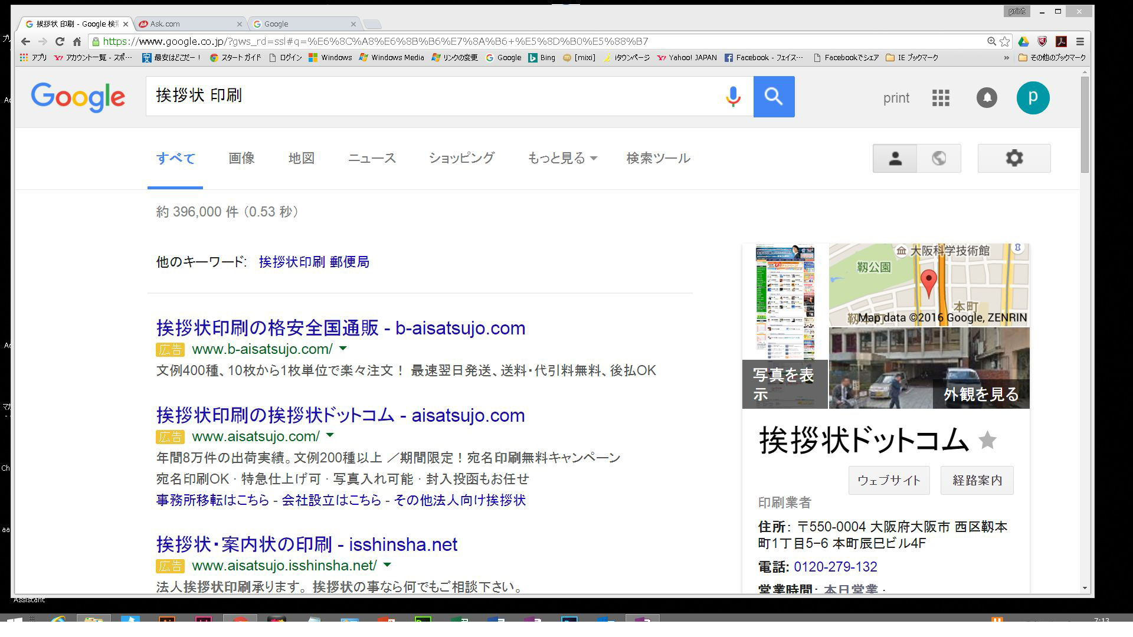Close the 挨拶状 印刷 browser tab
The image size is (1133, 637).
(125, 24)
